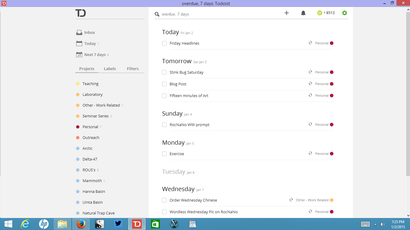Switch to the Filters tab
The width and height of the screenshot is (410, 230).
(133, 69)
